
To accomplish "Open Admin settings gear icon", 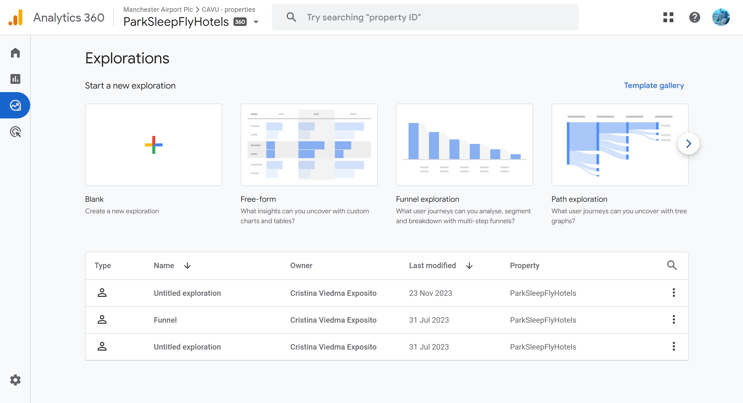I will [15, 380].
